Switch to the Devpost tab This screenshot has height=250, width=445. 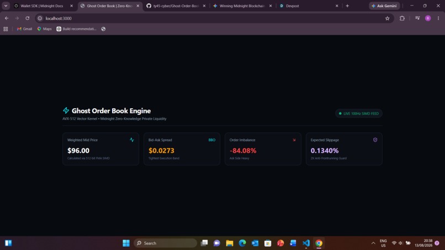pyautogui.click(x=308, y=6)
